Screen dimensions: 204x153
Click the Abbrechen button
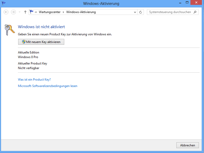pos(187,145)
